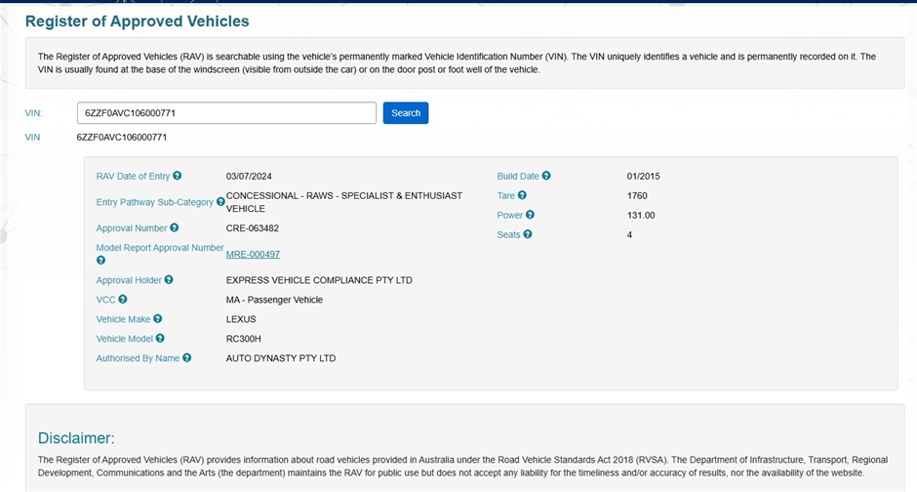Screen dimensions: 917x492
Task: Click help icon beside Vehicle Make
Action: pos(158,319)
